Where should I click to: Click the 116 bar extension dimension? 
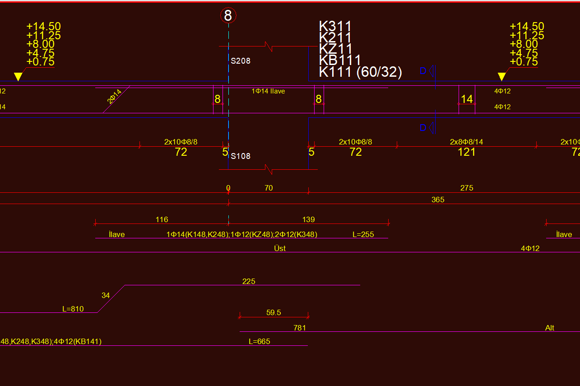162,219
